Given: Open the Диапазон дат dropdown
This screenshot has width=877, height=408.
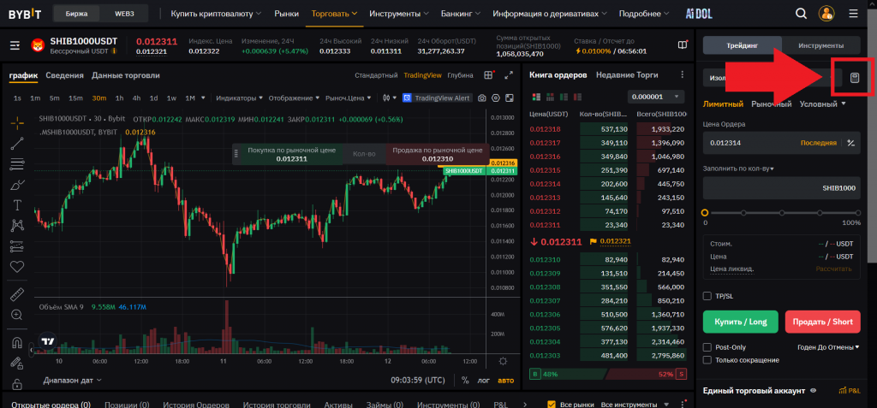Looking at the screenshot, I should click(x=72, y=380).
